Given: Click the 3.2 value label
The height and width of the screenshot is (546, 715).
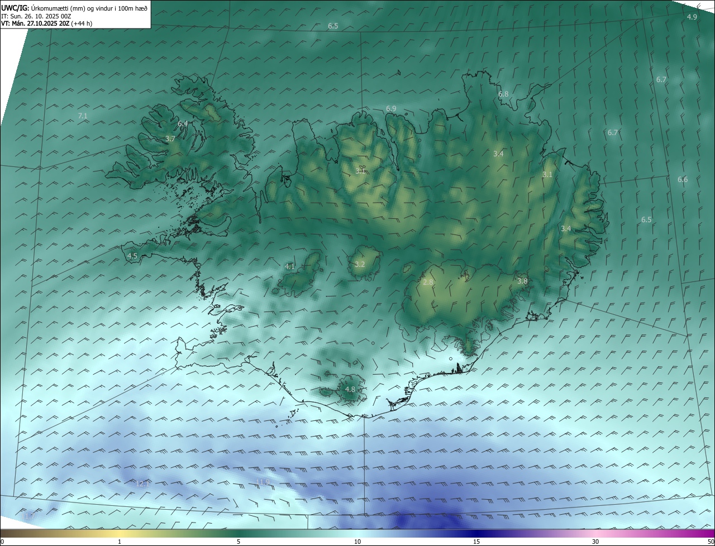Looking at the screenshot, I should coord(360,264).
